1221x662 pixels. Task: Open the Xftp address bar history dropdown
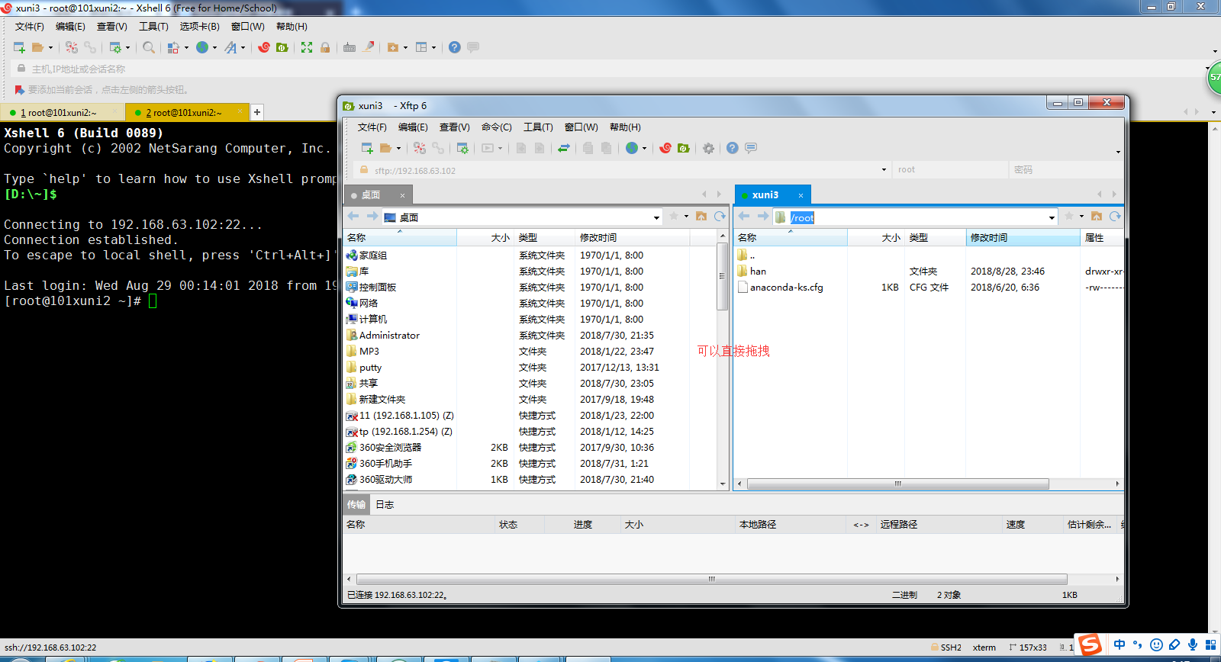point(884,169)
